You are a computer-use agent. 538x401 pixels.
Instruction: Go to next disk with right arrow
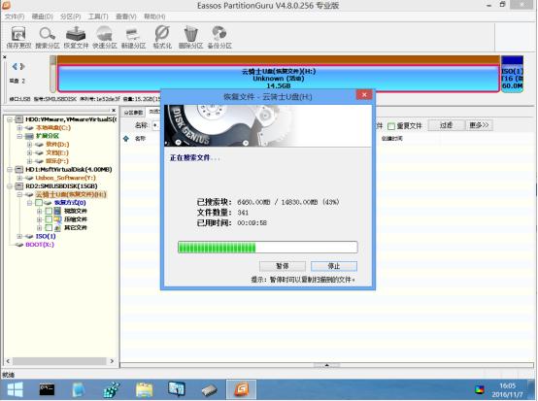22,66
